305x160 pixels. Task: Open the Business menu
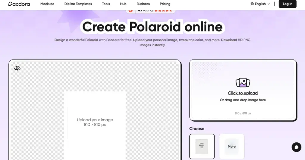click(143, 4)
